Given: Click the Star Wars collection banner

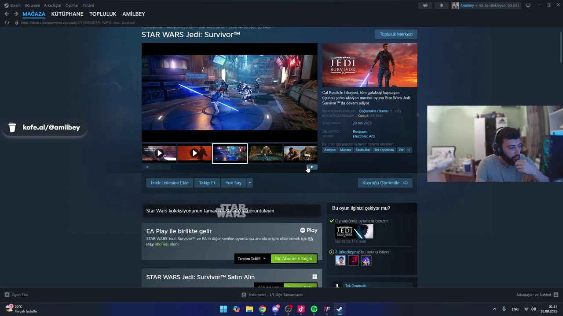Looking at the screenshot, I should click(x=232, y=211).
